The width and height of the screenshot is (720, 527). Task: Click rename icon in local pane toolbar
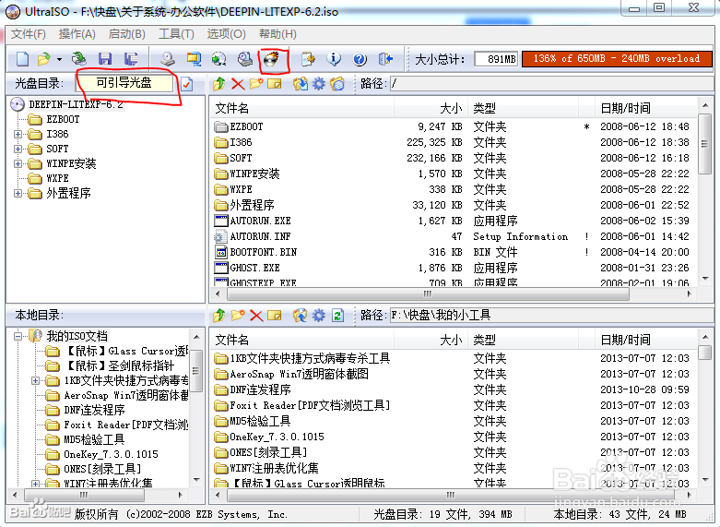275,316
